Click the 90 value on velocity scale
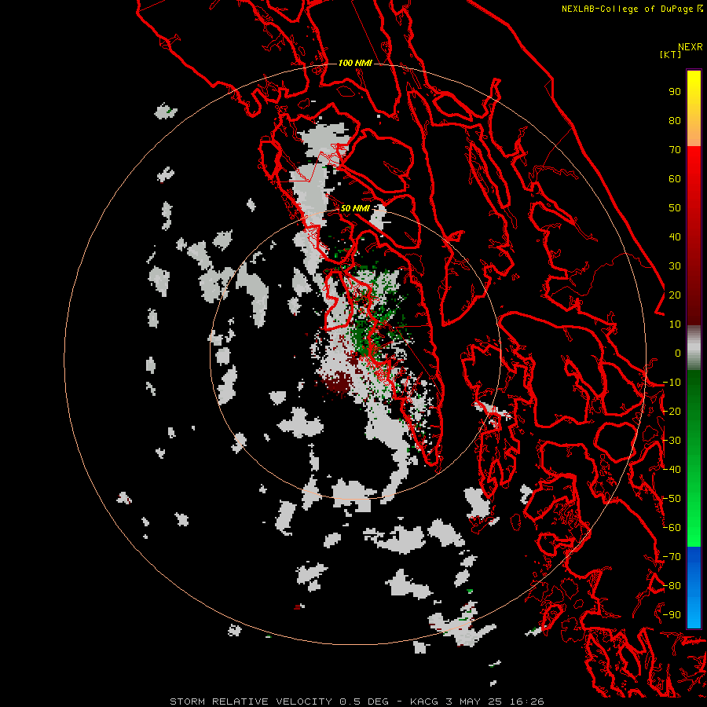The width and height of the screenshot is (707, 707). coord(675,92)
